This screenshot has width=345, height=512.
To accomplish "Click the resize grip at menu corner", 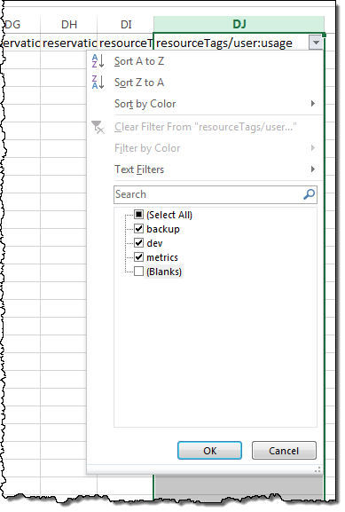I will (x=318, y=469).
